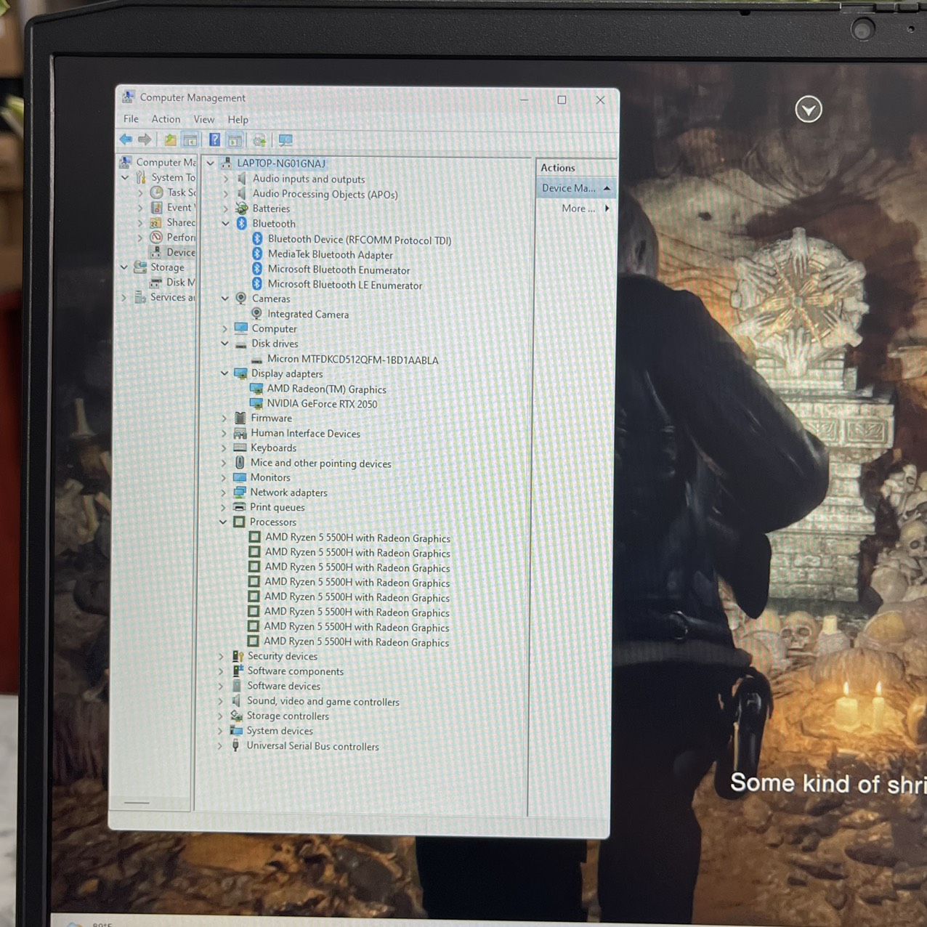Click the Print queues printer icon
Viewport: 927px width, 927px height.
[240, 507]
